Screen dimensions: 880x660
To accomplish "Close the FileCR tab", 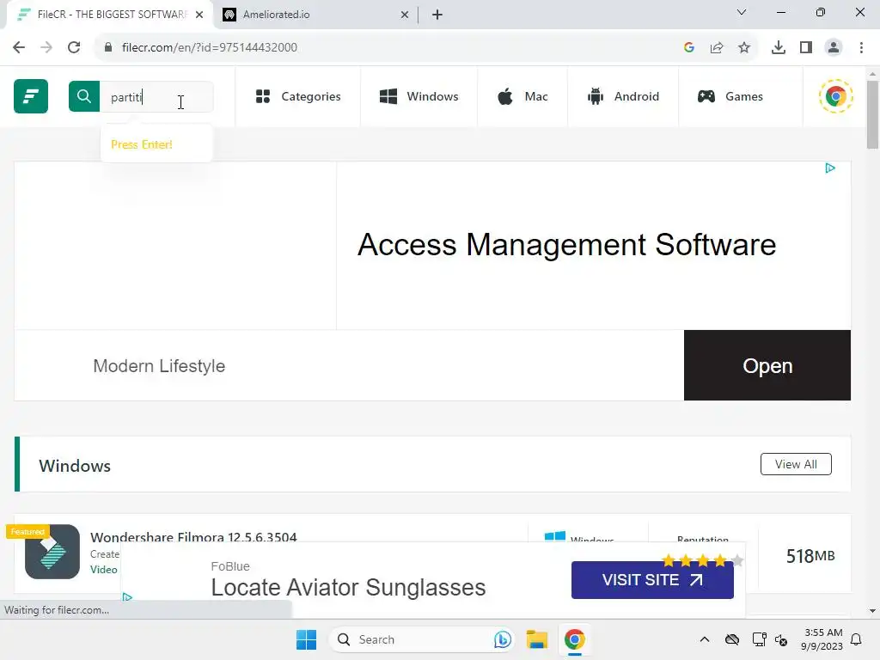I will 199,15.
